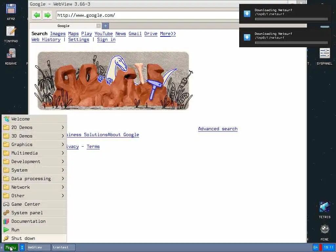The image size is (336, 252).
Task: Open the More>> link
Action: pos(168,34)
